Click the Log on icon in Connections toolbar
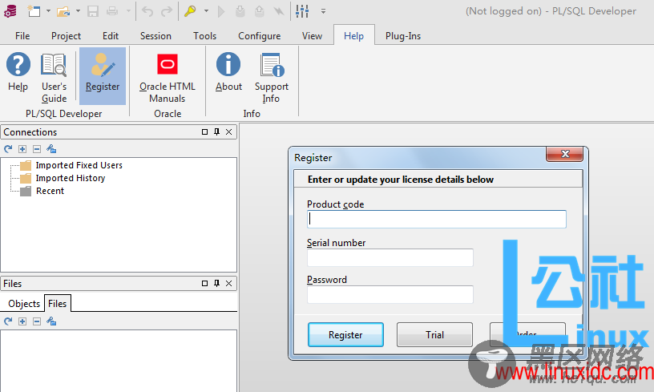Image resolution: width=654 pixels, height=392 pixels. coord(51,149)
